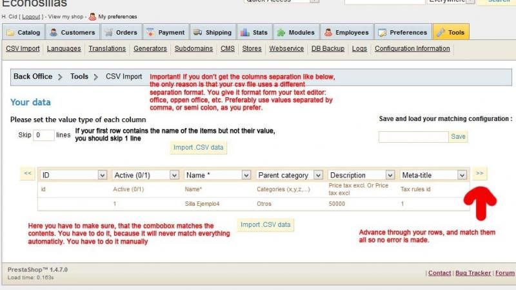Open the Catalog tab
Screen dimensions: 516x290
pos(24,32)
